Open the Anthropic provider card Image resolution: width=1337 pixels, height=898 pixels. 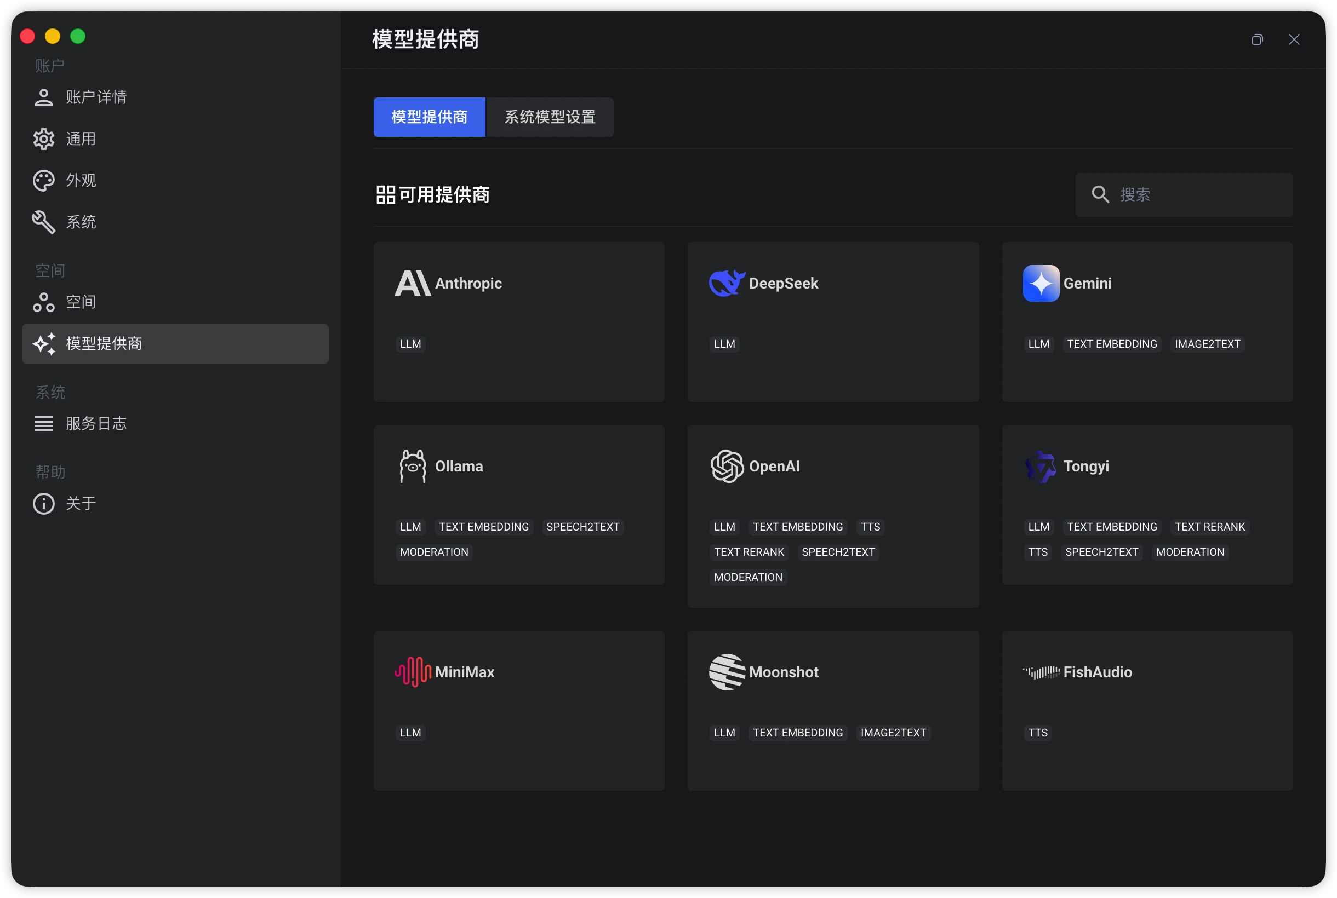click(x=519, y=322)
